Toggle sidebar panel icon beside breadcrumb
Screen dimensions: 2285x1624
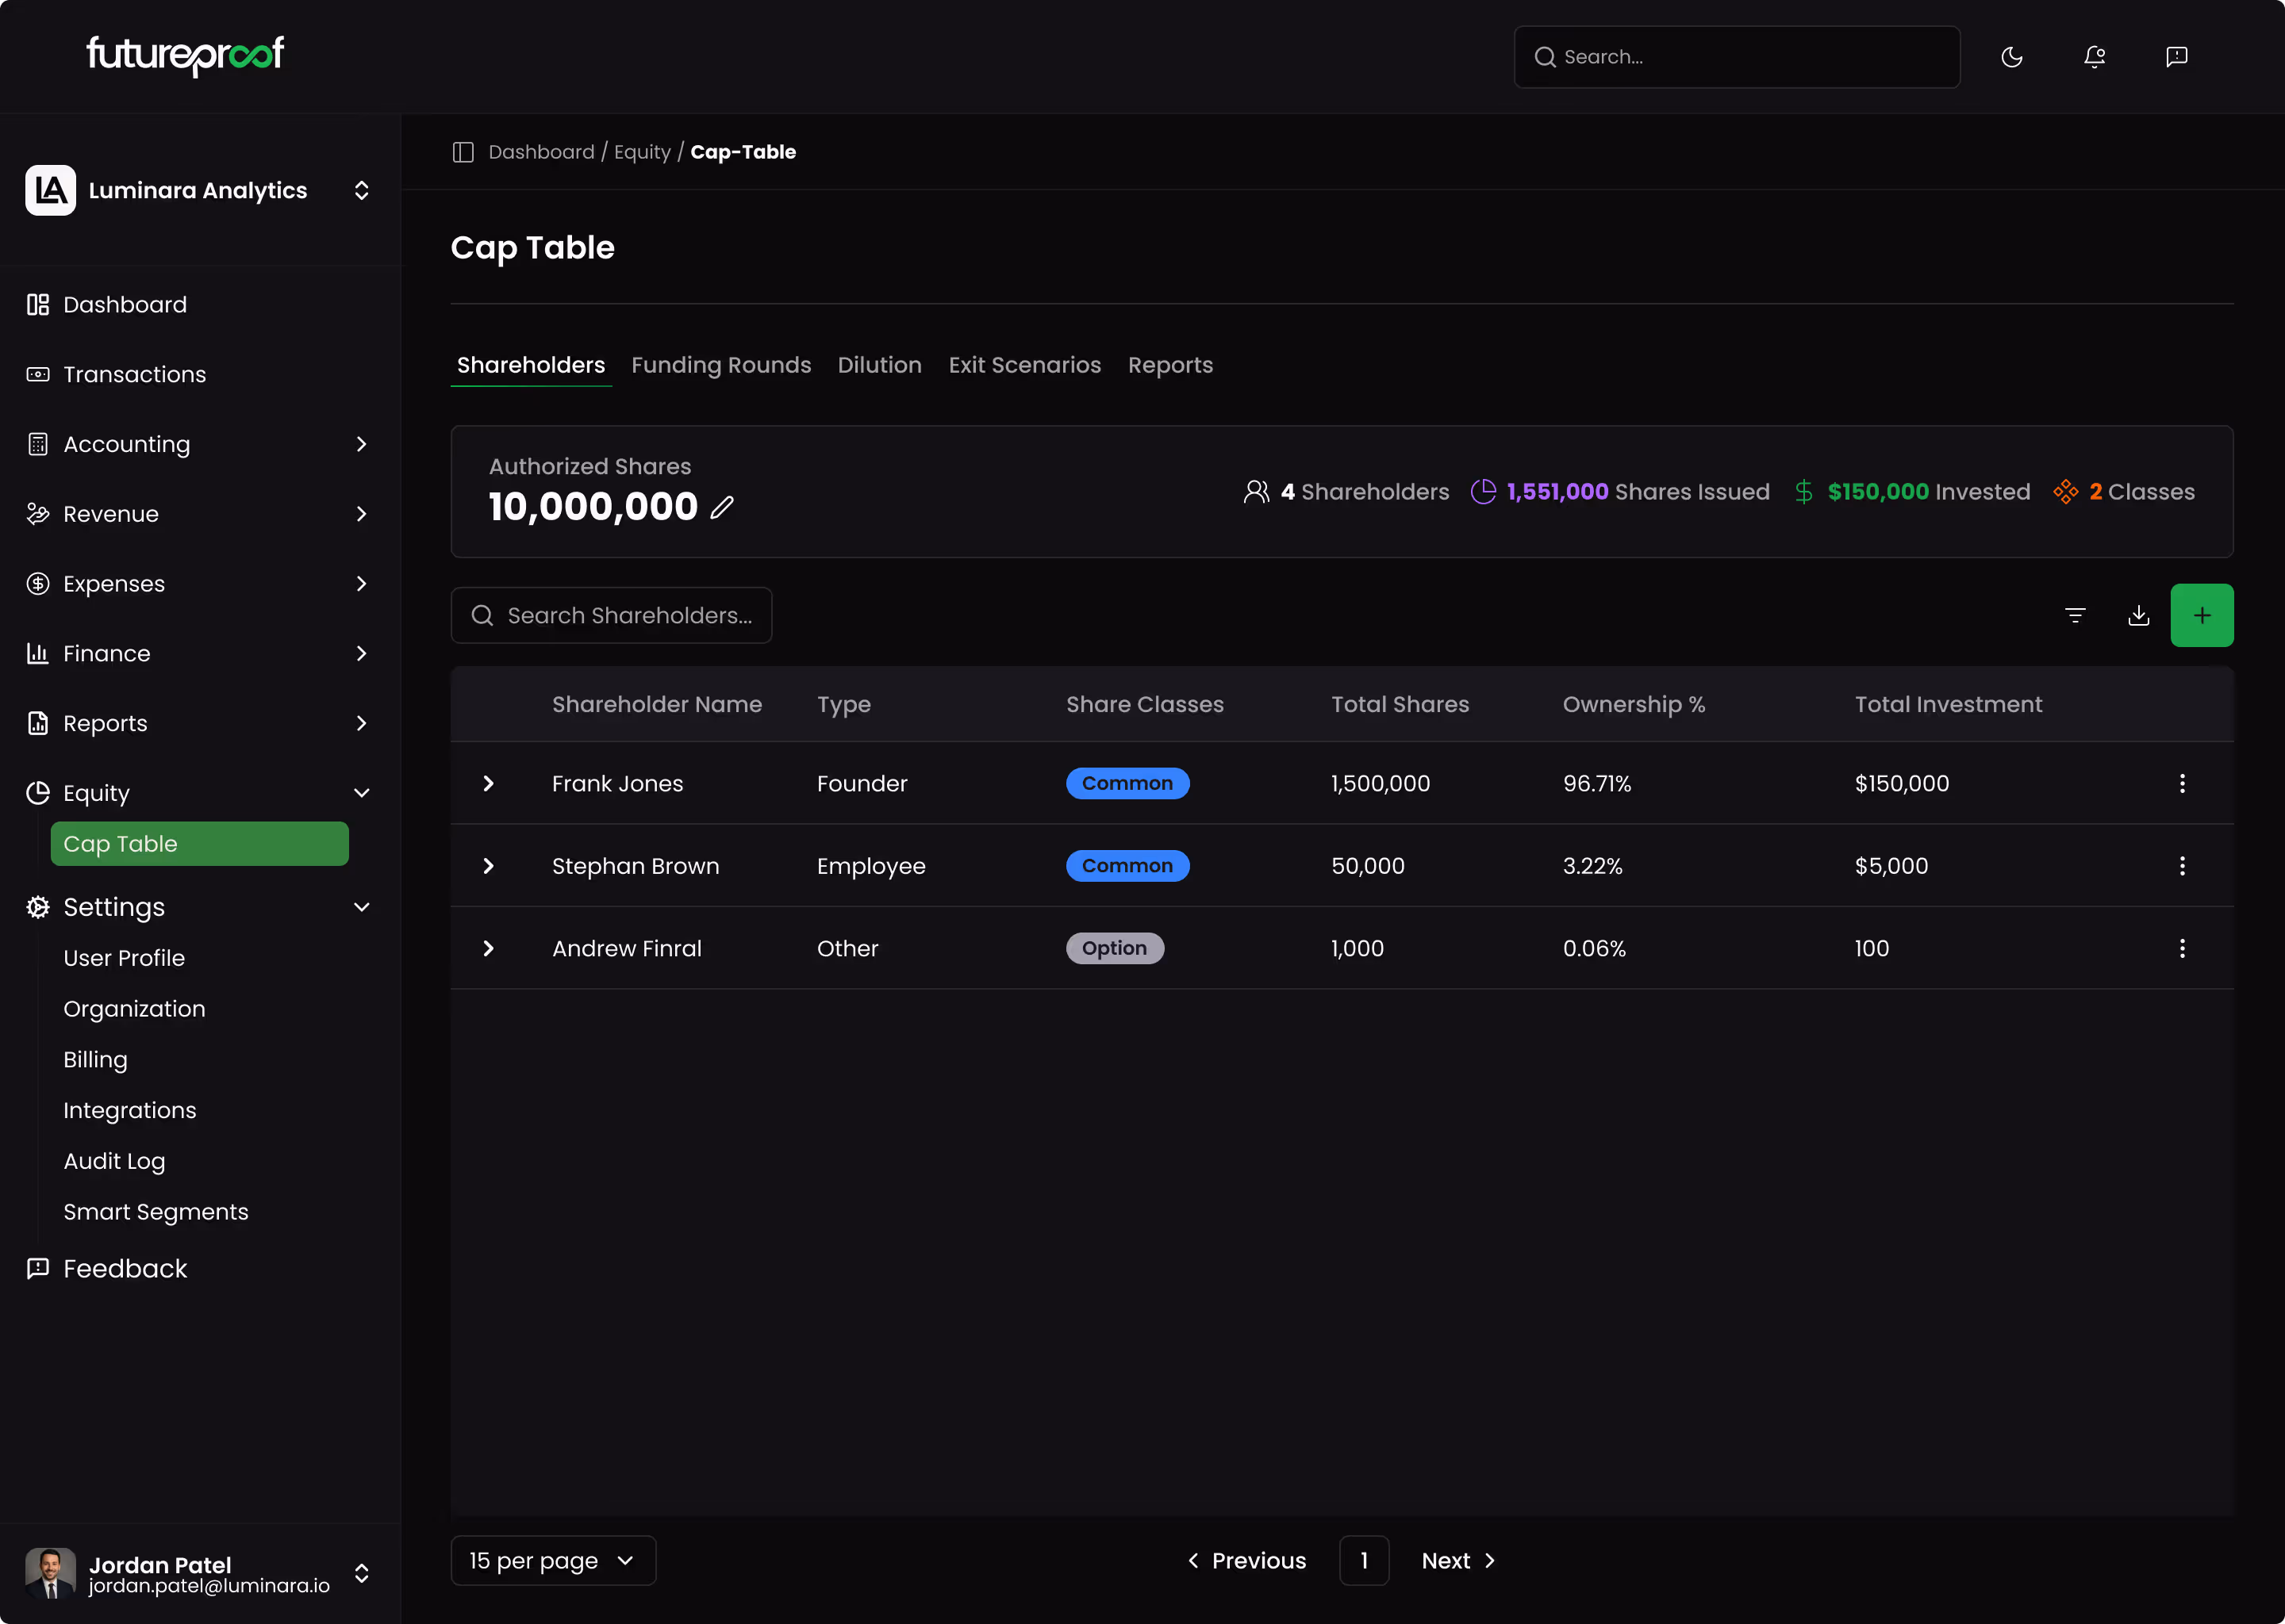point(463,152)
